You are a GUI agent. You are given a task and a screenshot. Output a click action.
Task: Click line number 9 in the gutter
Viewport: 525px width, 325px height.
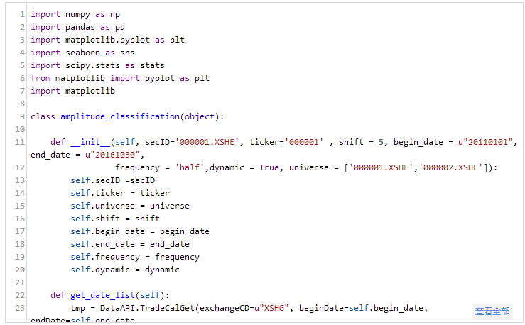pyautogui.click(x=22, y=116)
